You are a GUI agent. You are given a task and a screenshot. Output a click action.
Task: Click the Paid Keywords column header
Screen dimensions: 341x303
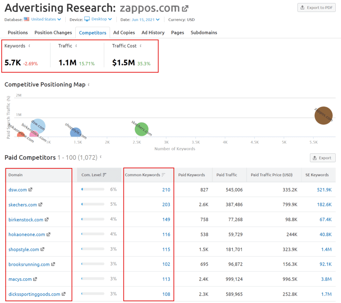click(191, 175)
